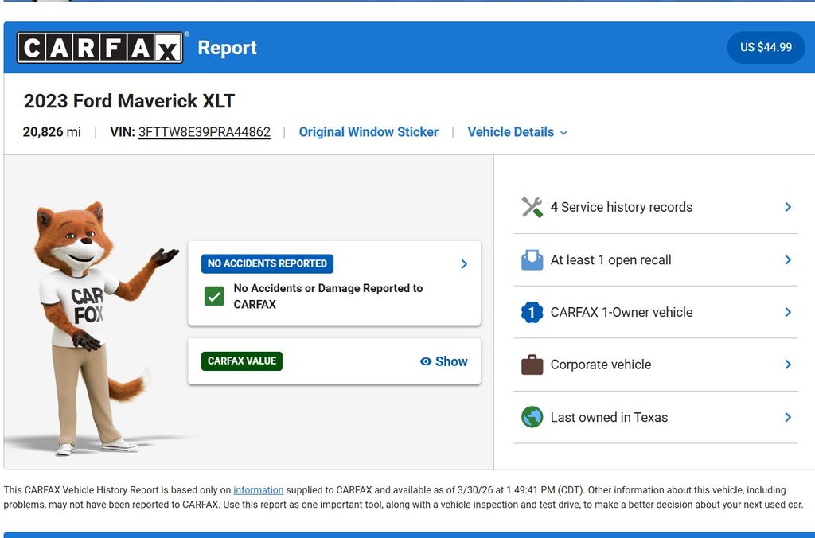Screen dimensions: 815x538
Task: Open the No Accidents Reported chevron
Action: [x=464, y=264]
